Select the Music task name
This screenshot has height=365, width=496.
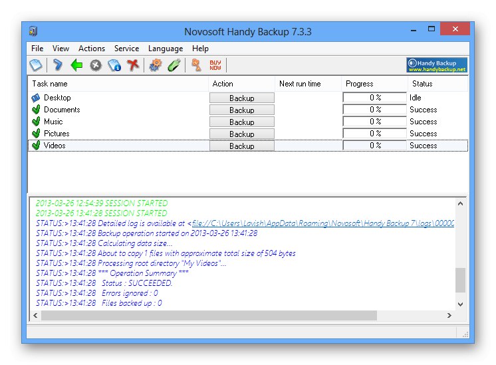click(53, 122)
